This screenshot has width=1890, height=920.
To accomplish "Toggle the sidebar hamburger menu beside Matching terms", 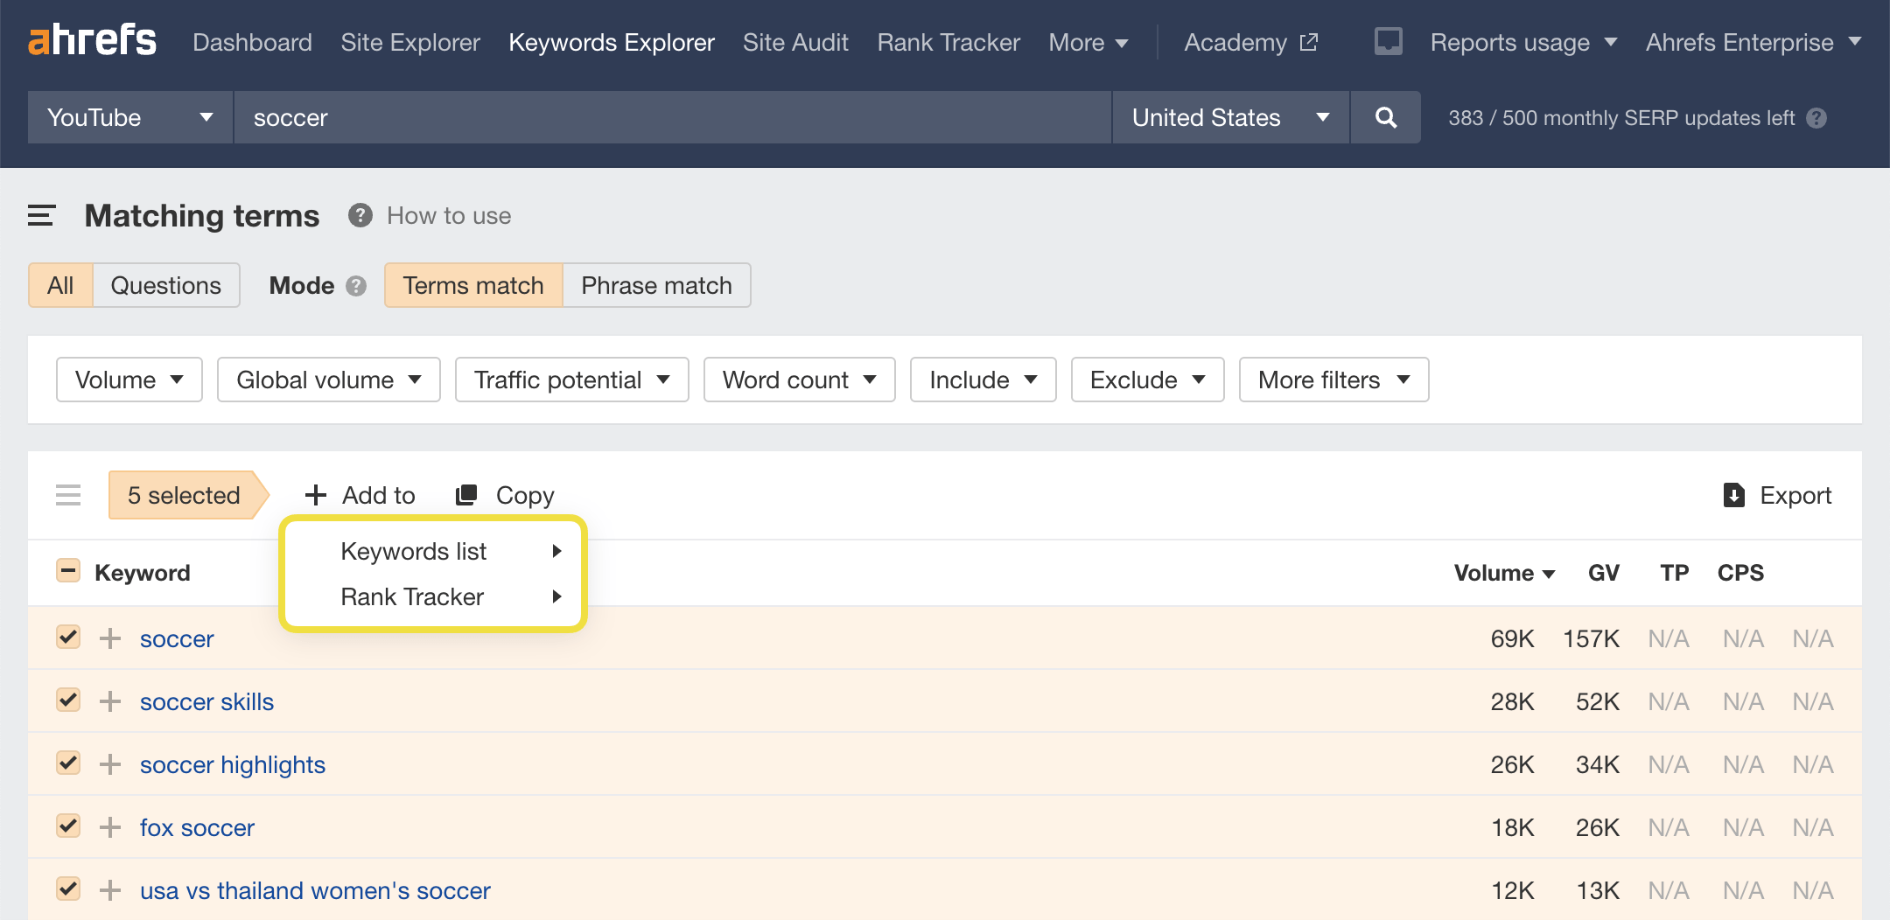I will pyautogui.click(x=41, y=216).
